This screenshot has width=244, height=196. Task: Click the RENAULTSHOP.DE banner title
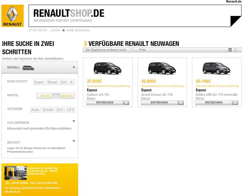(x=69, y=13)
